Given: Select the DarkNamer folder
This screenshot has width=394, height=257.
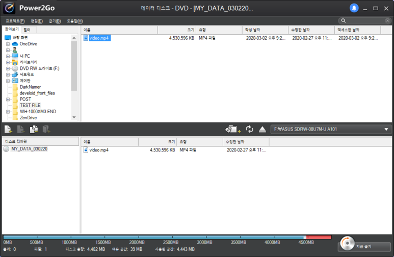Looking at the screenshot, I should 30,87.
